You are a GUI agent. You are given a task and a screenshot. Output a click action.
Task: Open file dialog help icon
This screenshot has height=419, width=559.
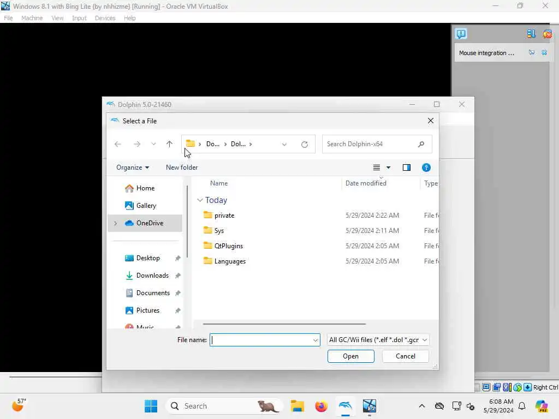tap(426, 167)
